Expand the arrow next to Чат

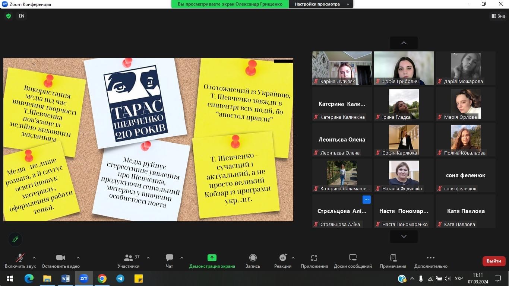click(182, 258)
